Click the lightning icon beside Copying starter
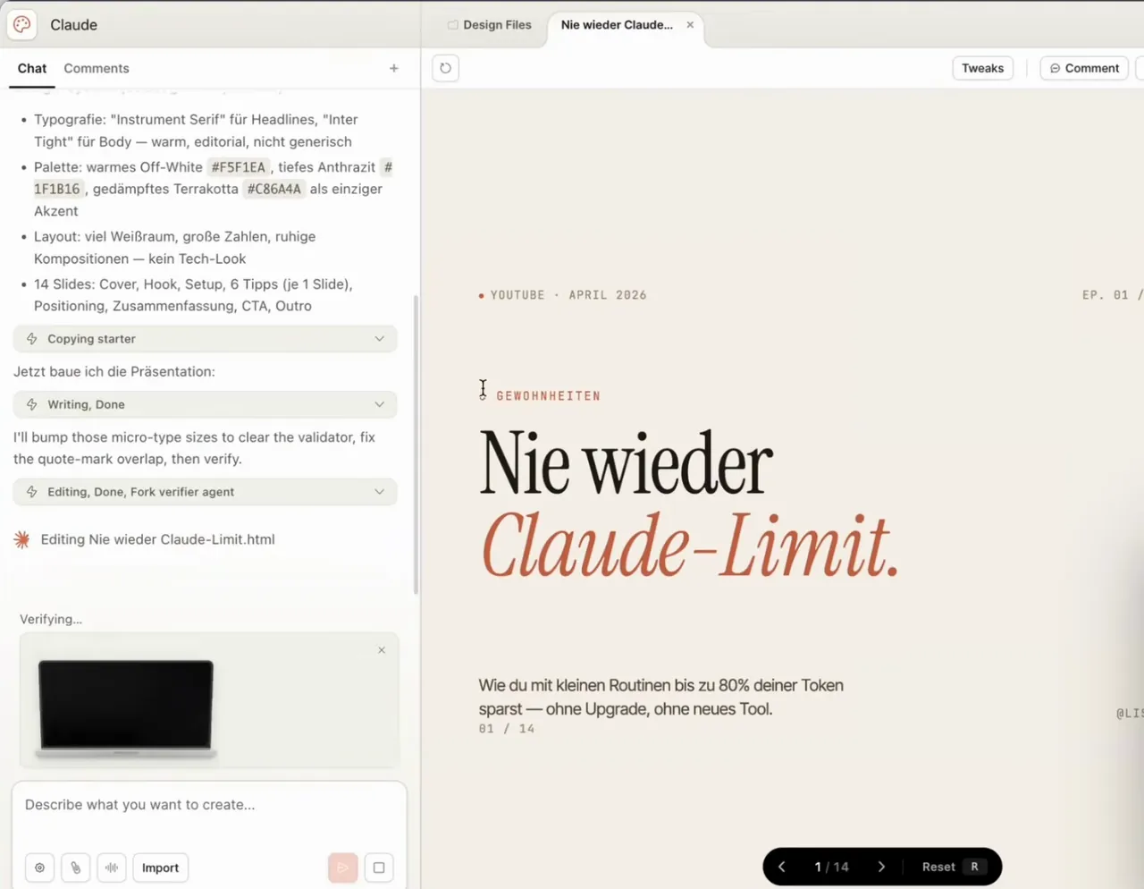The width and height of the screenshot is (1144, 889). point(32,339)
